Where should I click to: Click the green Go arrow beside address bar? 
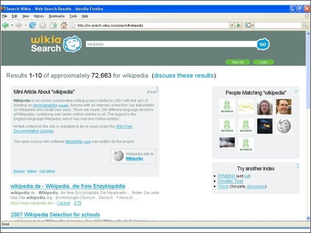point(239,25)
